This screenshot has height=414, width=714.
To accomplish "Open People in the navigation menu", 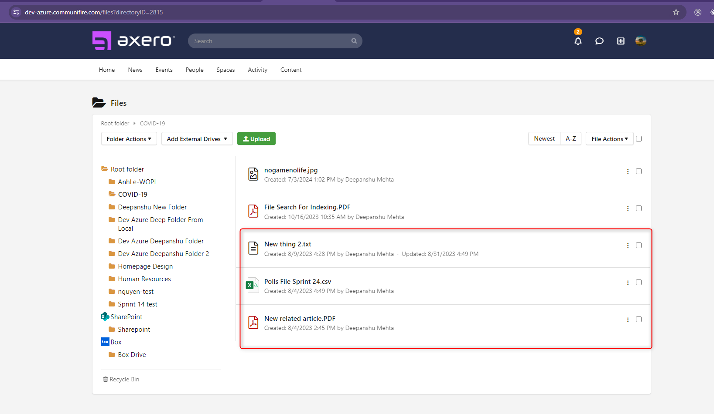I will coord(195,70).
